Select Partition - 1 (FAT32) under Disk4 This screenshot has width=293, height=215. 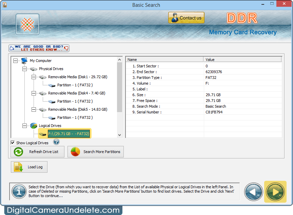75,101
